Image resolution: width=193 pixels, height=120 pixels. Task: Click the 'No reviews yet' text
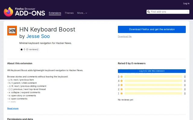click(125, 100)
